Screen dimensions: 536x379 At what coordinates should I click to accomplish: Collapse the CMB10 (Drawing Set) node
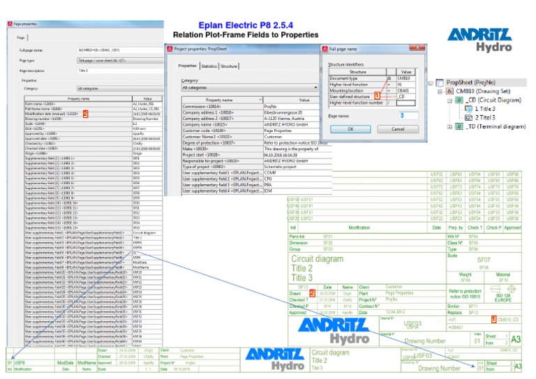pos(440,91)
